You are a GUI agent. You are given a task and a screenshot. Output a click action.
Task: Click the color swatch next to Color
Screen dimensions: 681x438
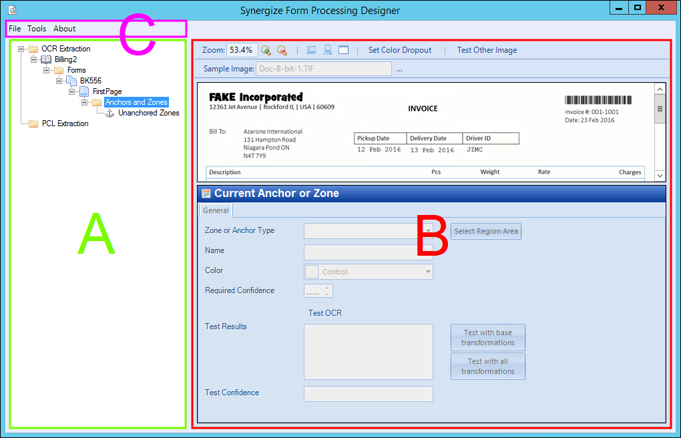(x=310, y=271)
